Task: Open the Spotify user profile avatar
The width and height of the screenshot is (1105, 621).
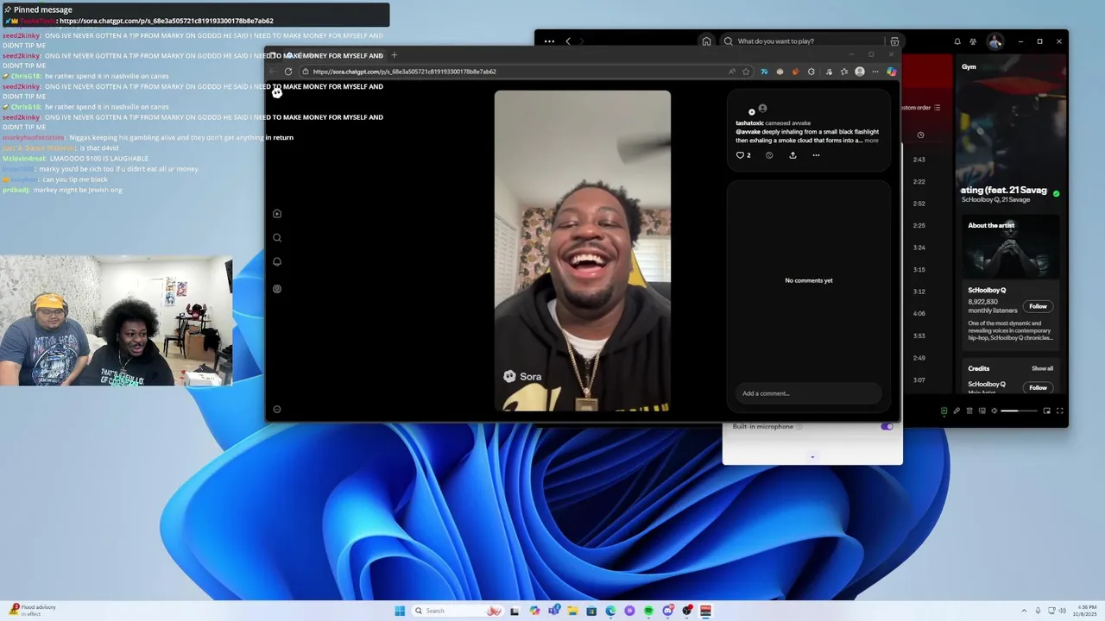Action: point(995,41)
